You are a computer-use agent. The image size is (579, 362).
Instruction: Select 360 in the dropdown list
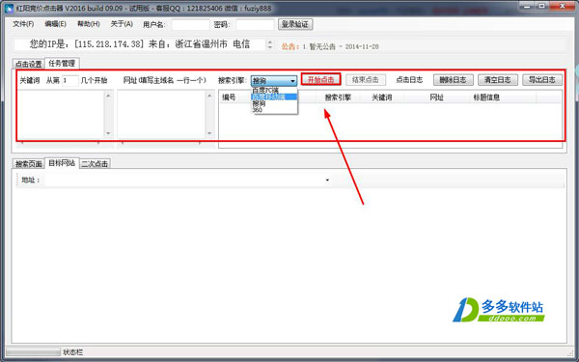pos(274,110)
